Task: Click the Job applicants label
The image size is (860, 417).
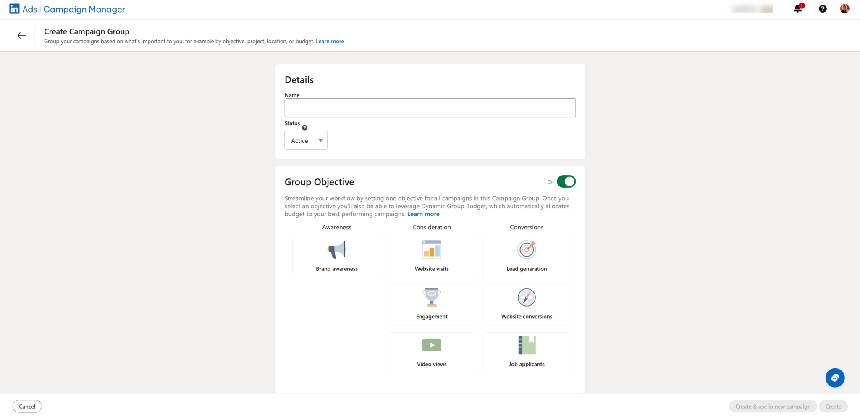Action: click(527, 365)
